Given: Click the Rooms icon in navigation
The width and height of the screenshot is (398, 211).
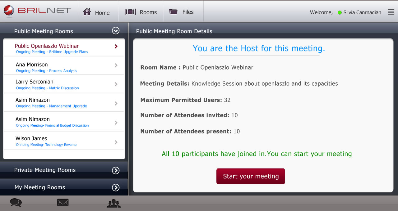Looking at the screenshot, I should (x=130, y=12).
